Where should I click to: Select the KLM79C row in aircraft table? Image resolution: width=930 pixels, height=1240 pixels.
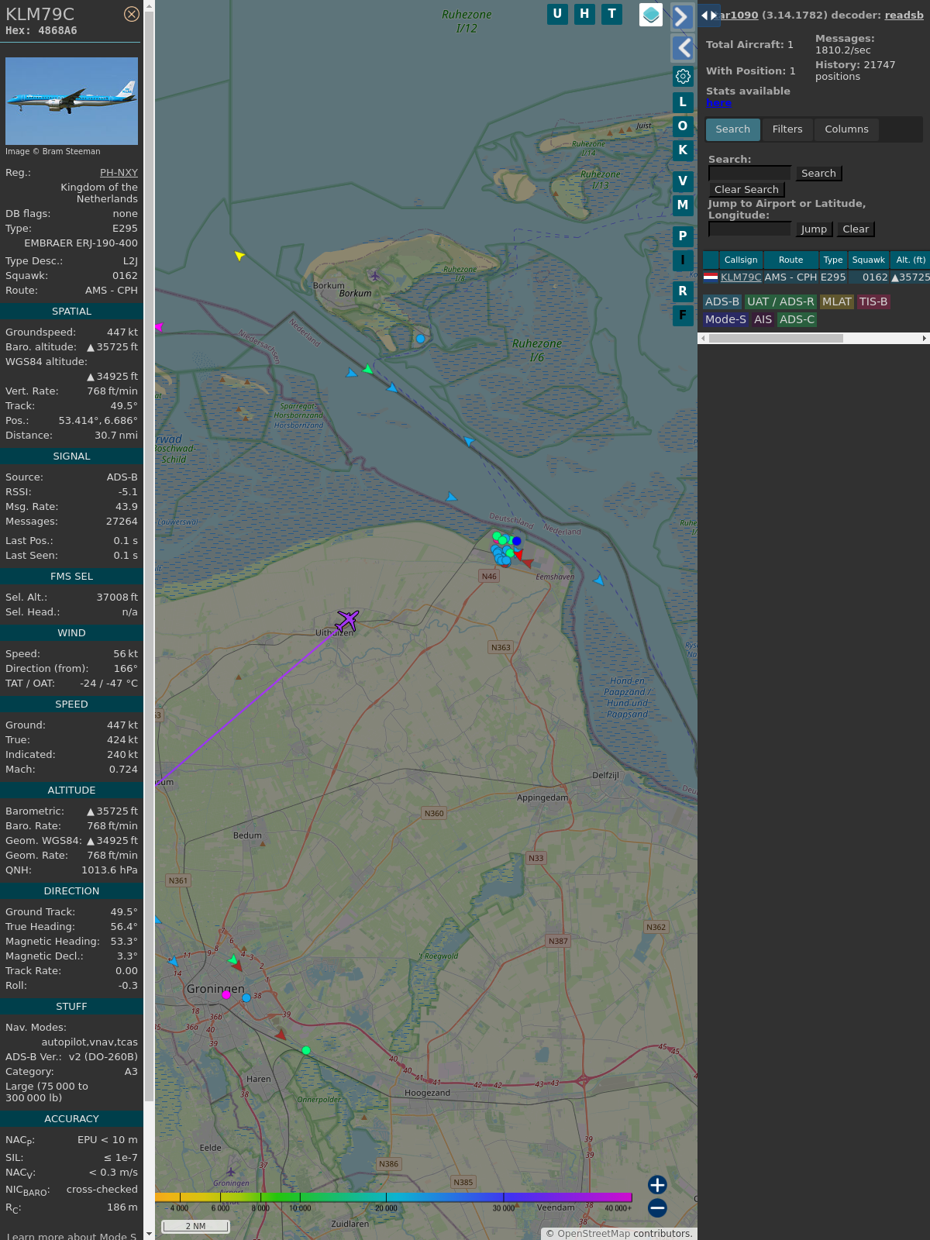816,277
